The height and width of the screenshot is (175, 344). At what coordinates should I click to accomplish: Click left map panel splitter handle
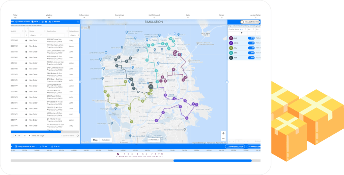(x=80, y=82)
